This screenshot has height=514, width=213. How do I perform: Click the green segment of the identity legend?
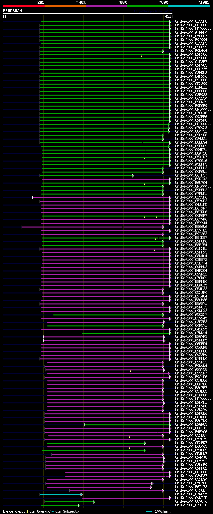click(x=147, y=6)
